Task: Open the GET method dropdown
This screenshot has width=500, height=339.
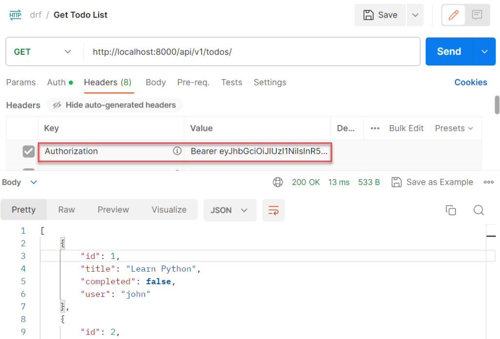Action: click(x=43, y=52)
